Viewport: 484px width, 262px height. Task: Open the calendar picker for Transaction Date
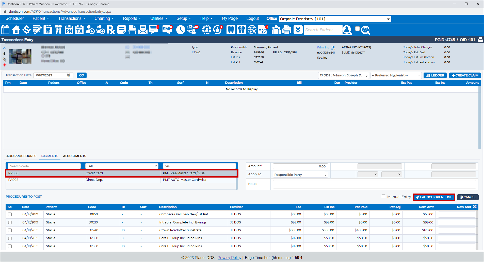pyautogui.click(x=69, y=75)
